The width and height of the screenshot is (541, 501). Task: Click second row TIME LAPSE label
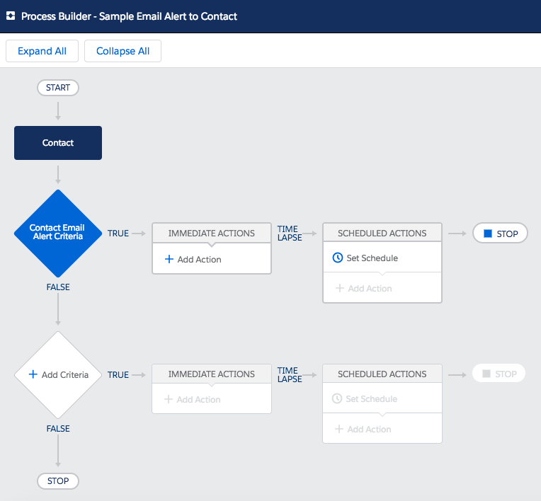coord(290,375)
